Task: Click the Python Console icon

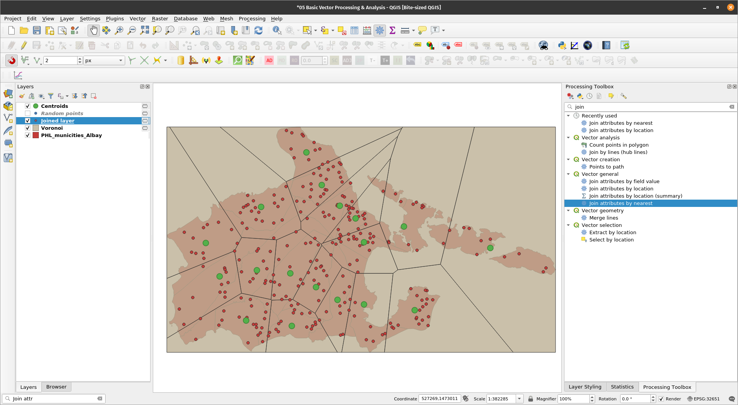Action: click(x=562, y=45)
